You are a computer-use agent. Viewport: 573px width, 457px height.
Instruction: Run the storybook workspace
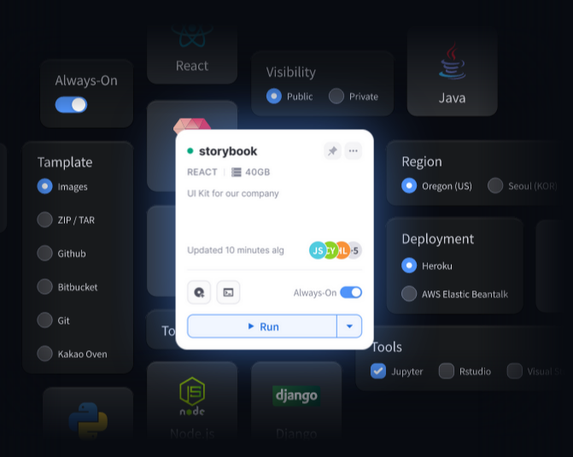(262, 326)
